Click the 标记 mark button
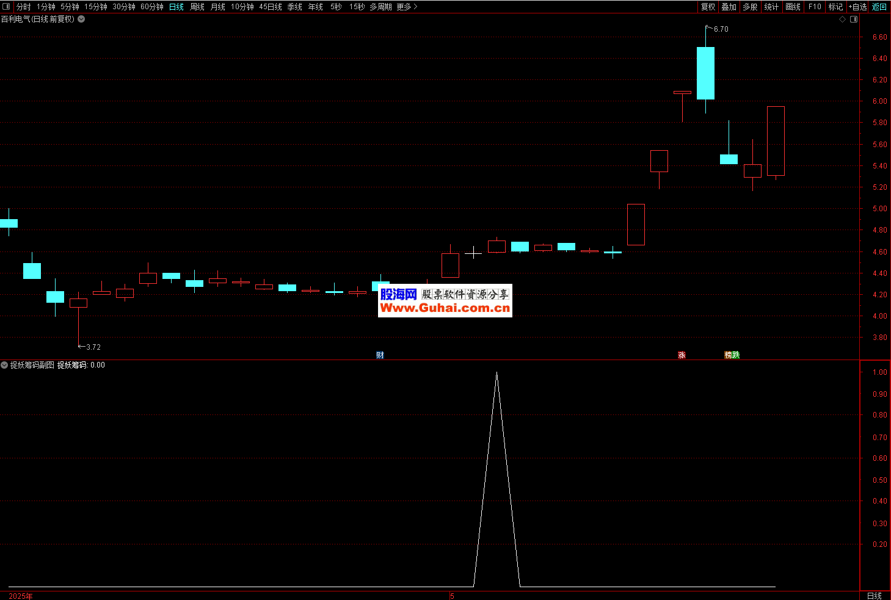This screenshot has width=891, height=600. coord(835,7)
